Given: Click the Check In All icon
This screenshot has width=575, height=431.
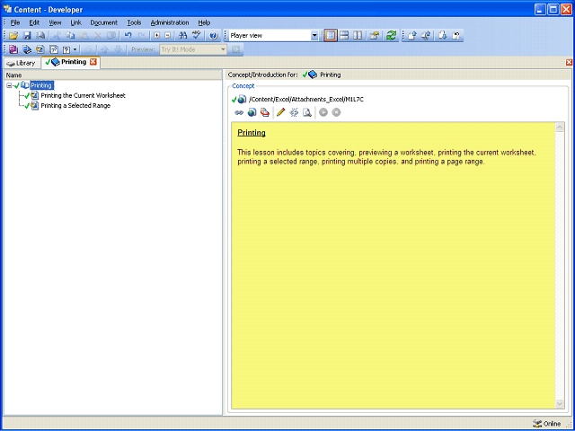Looking at the screenshot, I should pyautogui.click(x=426, y=36).
